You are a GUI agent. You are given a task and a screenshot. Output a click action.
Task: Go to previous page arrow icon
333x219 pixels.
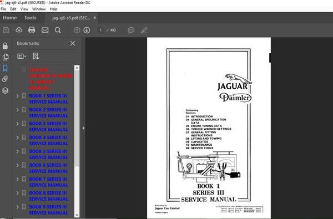click(77, 30)
